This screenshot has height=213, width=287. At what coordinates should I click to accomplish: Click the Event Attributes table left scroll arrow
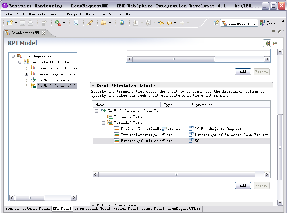[95, 175]
